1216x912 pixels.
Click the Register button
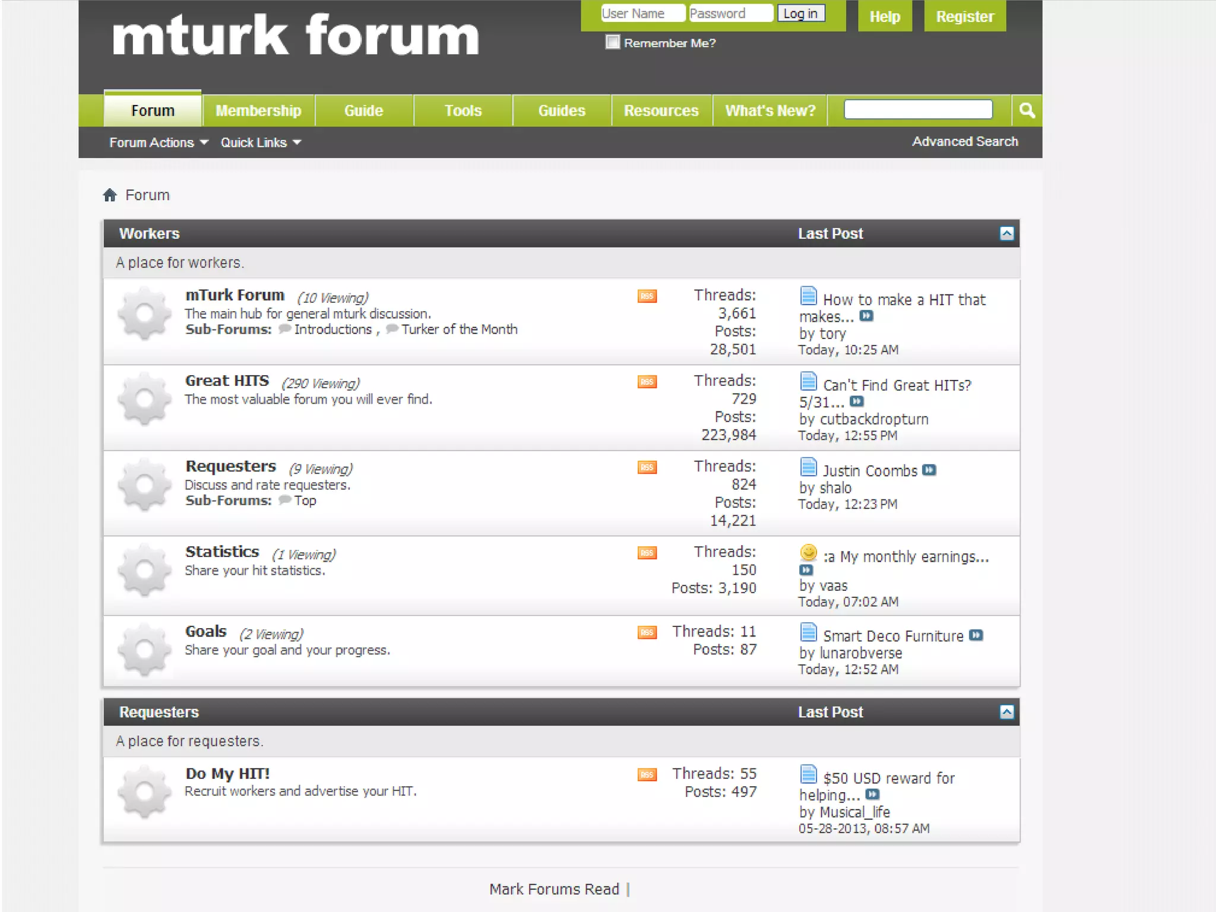965,17
